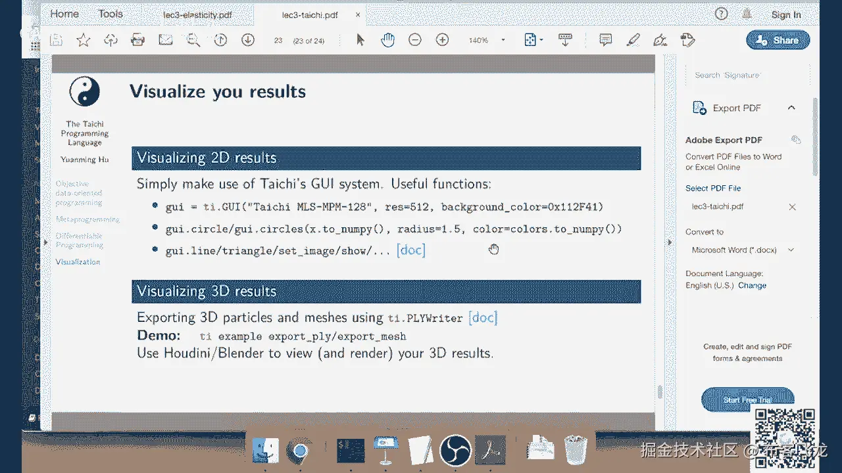Jump to Objective data-oriented programming outline
The image size is (842, 473).
(x=79, y=193)
